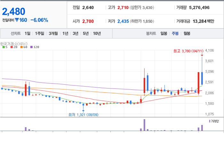The width and height of the screenshot is (224, 157).
Task: Click the red 20-period moving average legend swatch
Action: point(12,47)
